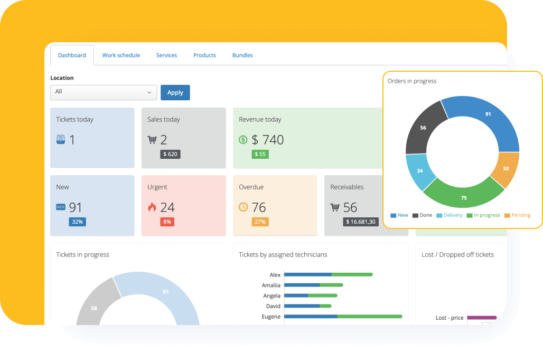
Task: Click Eugene's bar in technicians chart
Action: 343,317
